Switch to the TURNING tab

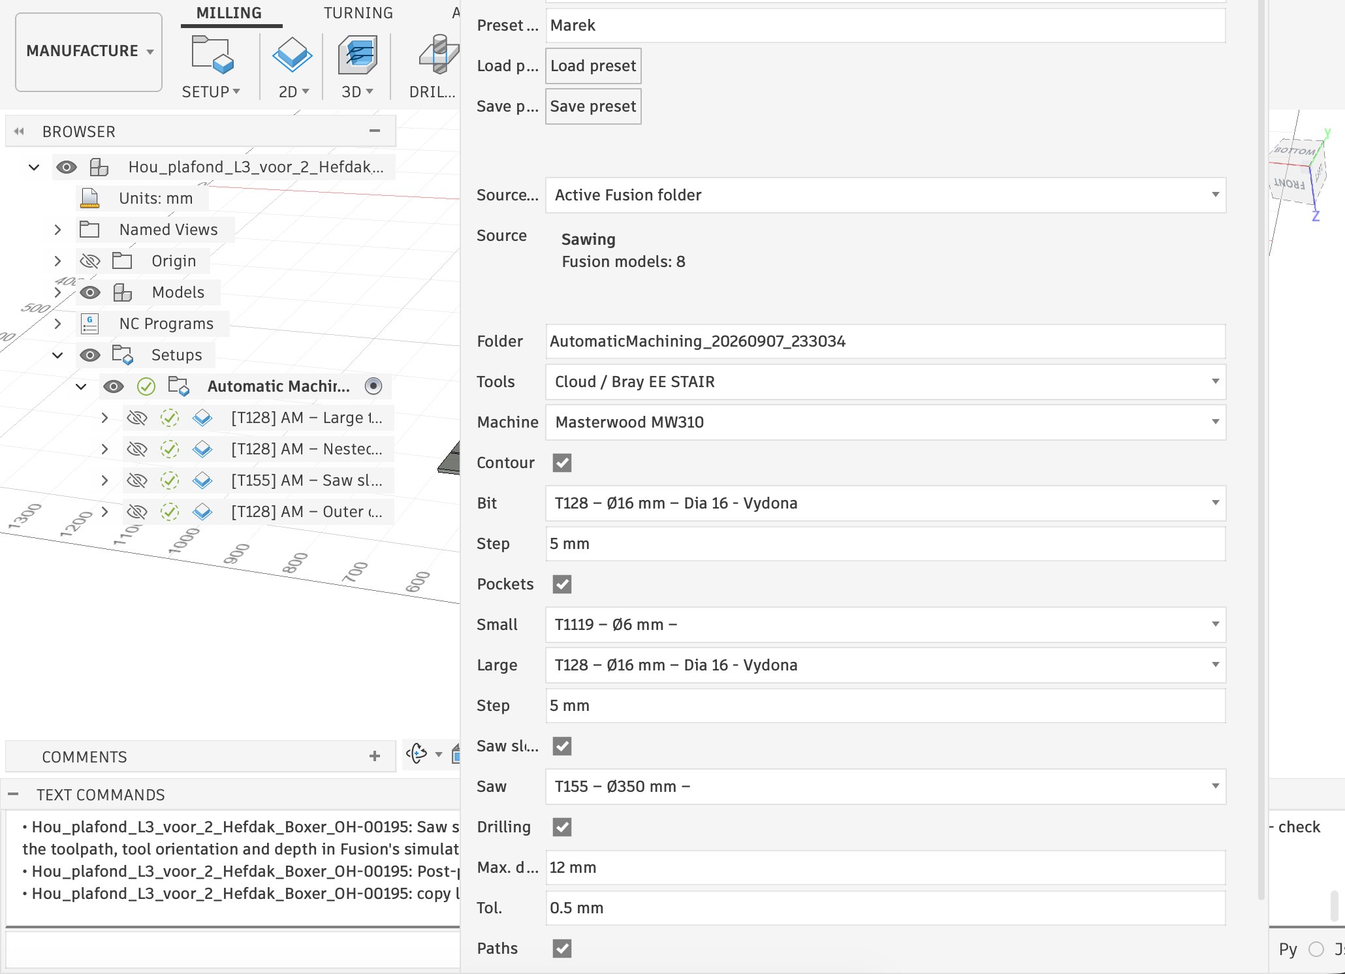tap(358, 13)
